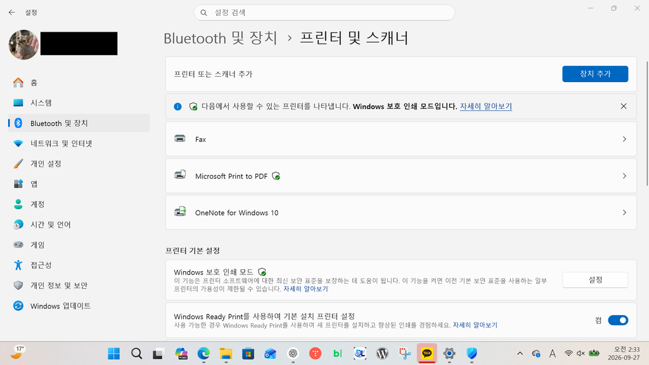649x365 pixels.
Task: Click the Bluetooth 및 장치 breadcrumb
Action: click(220, 38)
